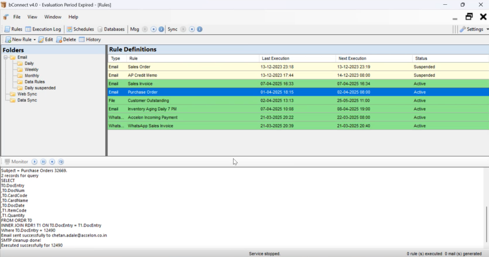
Task: Sort by the Status column header
Action: 451,58
